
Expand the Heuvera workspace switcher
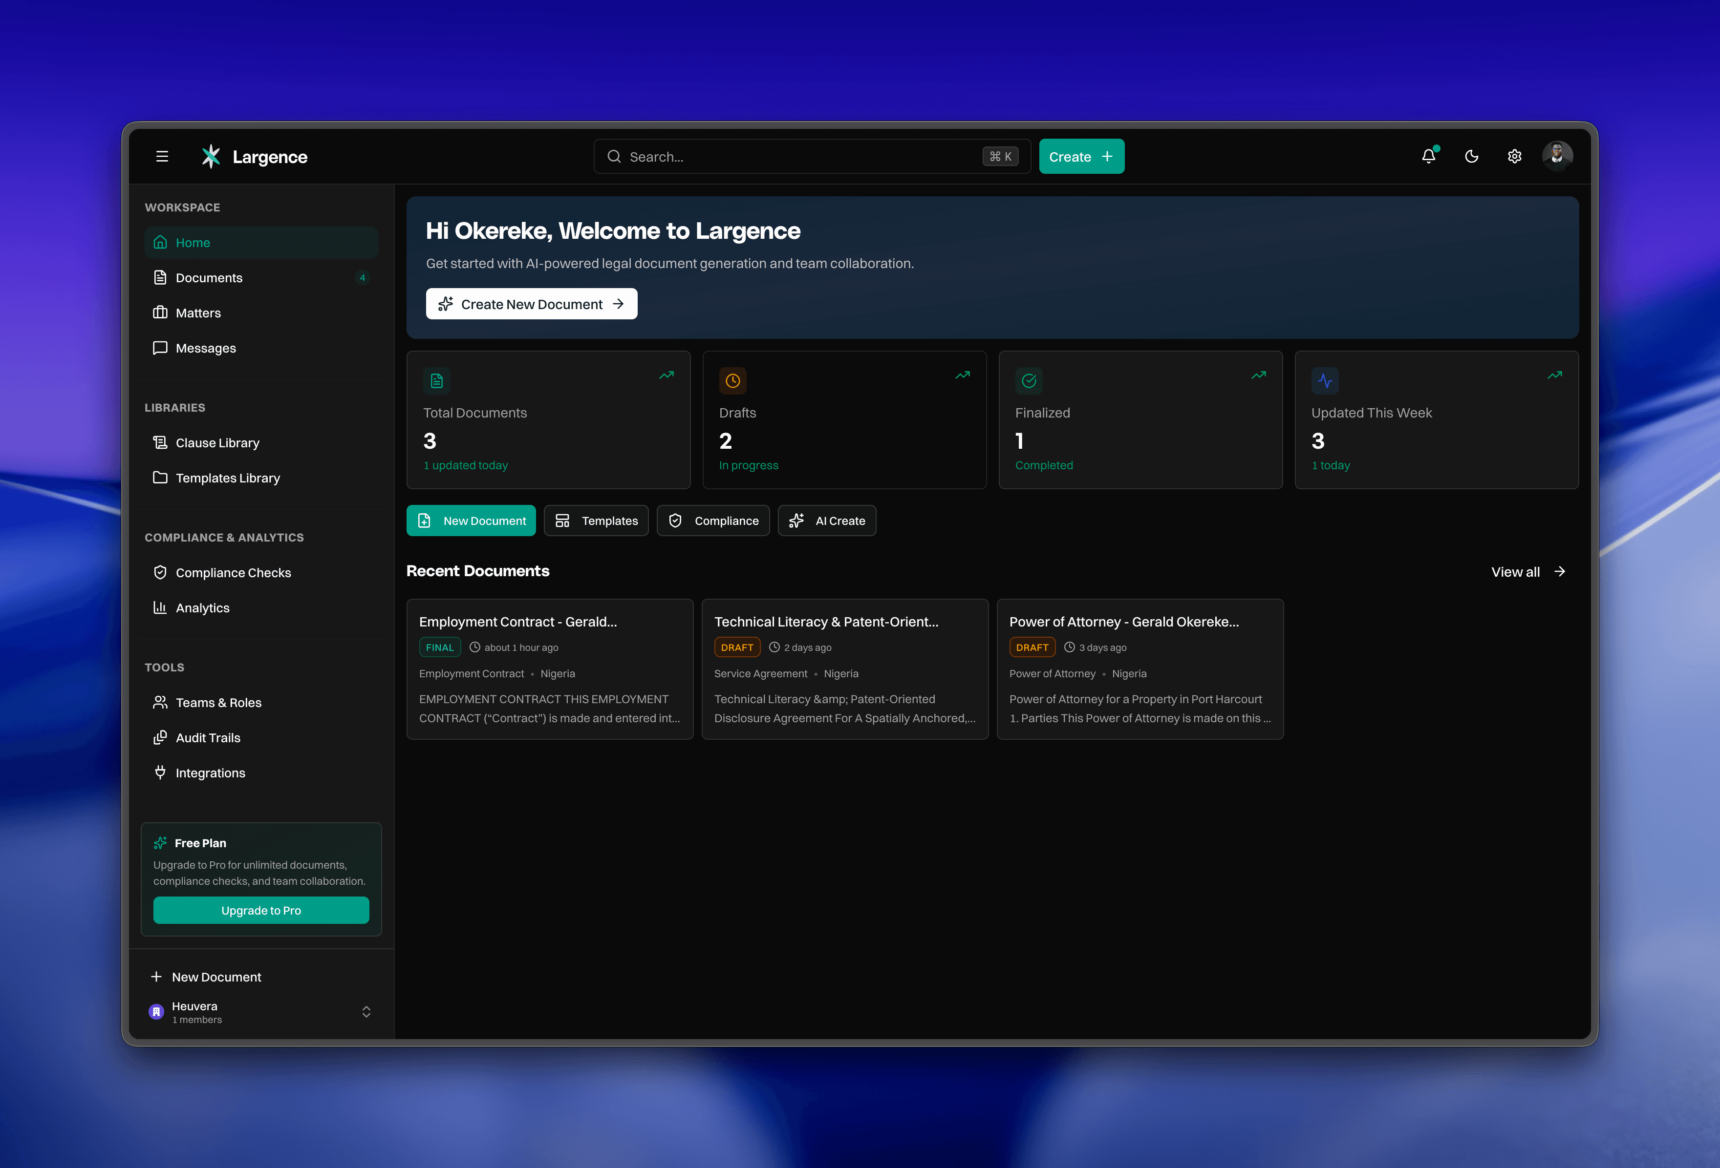(365, 1011)
